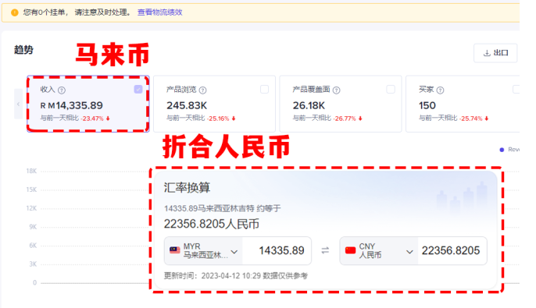Click the 22356.8205 converted amount field

[x=452, y=251]
